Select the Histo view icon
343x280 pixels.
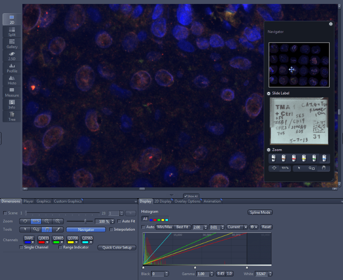(12, 80)
